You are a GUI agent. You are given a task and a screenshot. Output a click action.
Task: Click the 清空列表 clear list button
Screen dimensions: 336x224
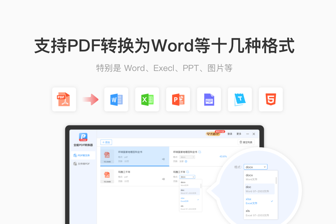[x=246, y=142]
